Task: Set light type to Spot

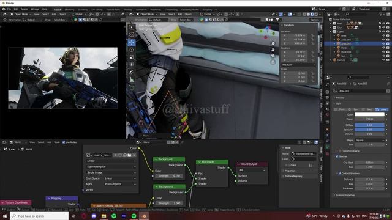Action: [368, 109]
